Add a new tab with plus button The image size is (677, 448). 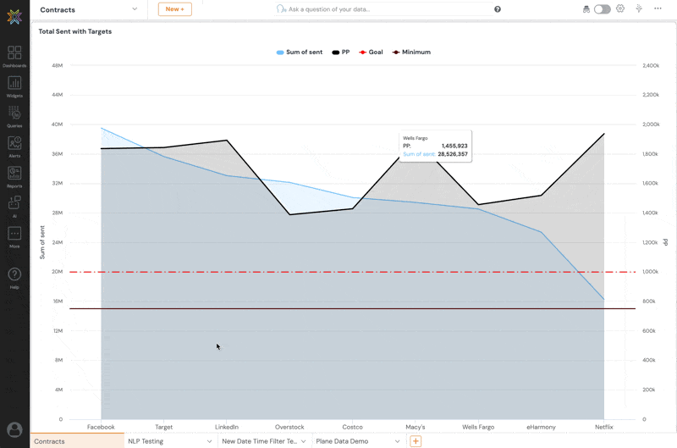click(416, 441)
